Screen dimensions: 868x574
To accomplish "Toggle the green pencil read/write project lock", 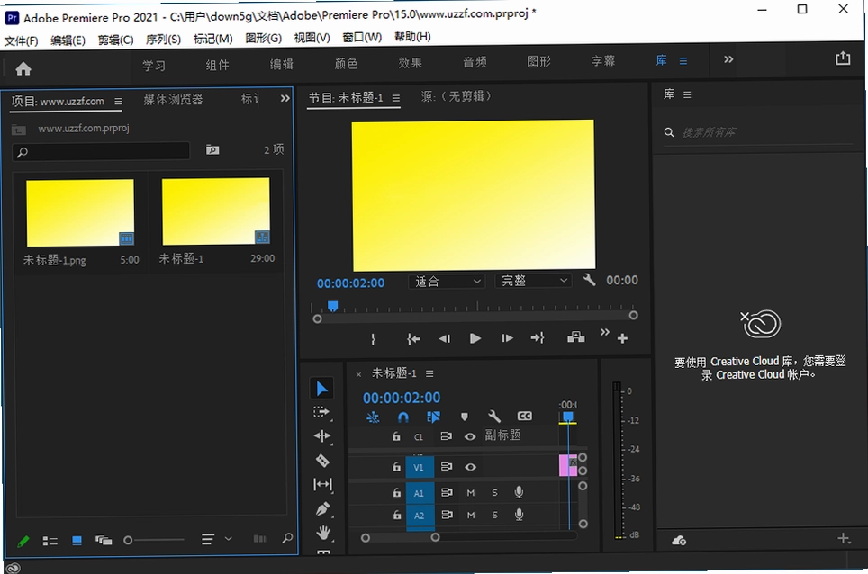I will tap(23, 542).
